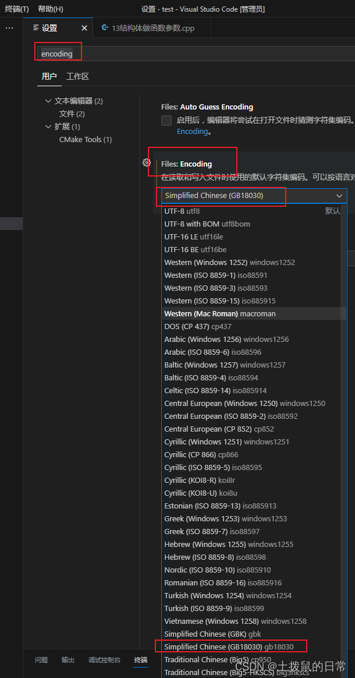Select DOS (CP 437) cp437

[254, 326]
